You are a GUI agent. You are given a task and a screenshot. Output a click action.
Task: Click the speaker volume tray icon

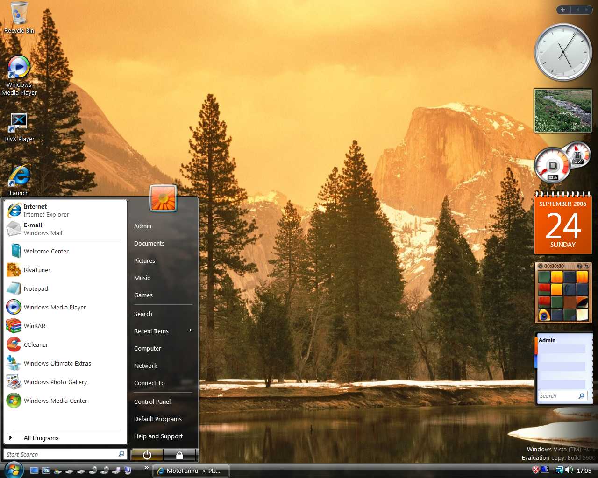coord(569,470)
